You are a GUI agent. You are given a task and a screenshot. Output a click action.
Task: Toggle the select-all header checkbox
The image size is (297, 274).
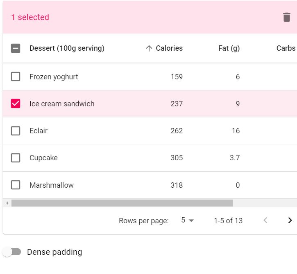[16, 48]
